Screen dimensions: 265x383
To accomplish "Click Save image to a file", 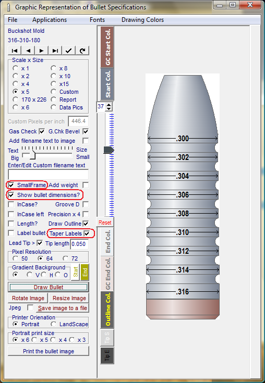I will 63,308.
